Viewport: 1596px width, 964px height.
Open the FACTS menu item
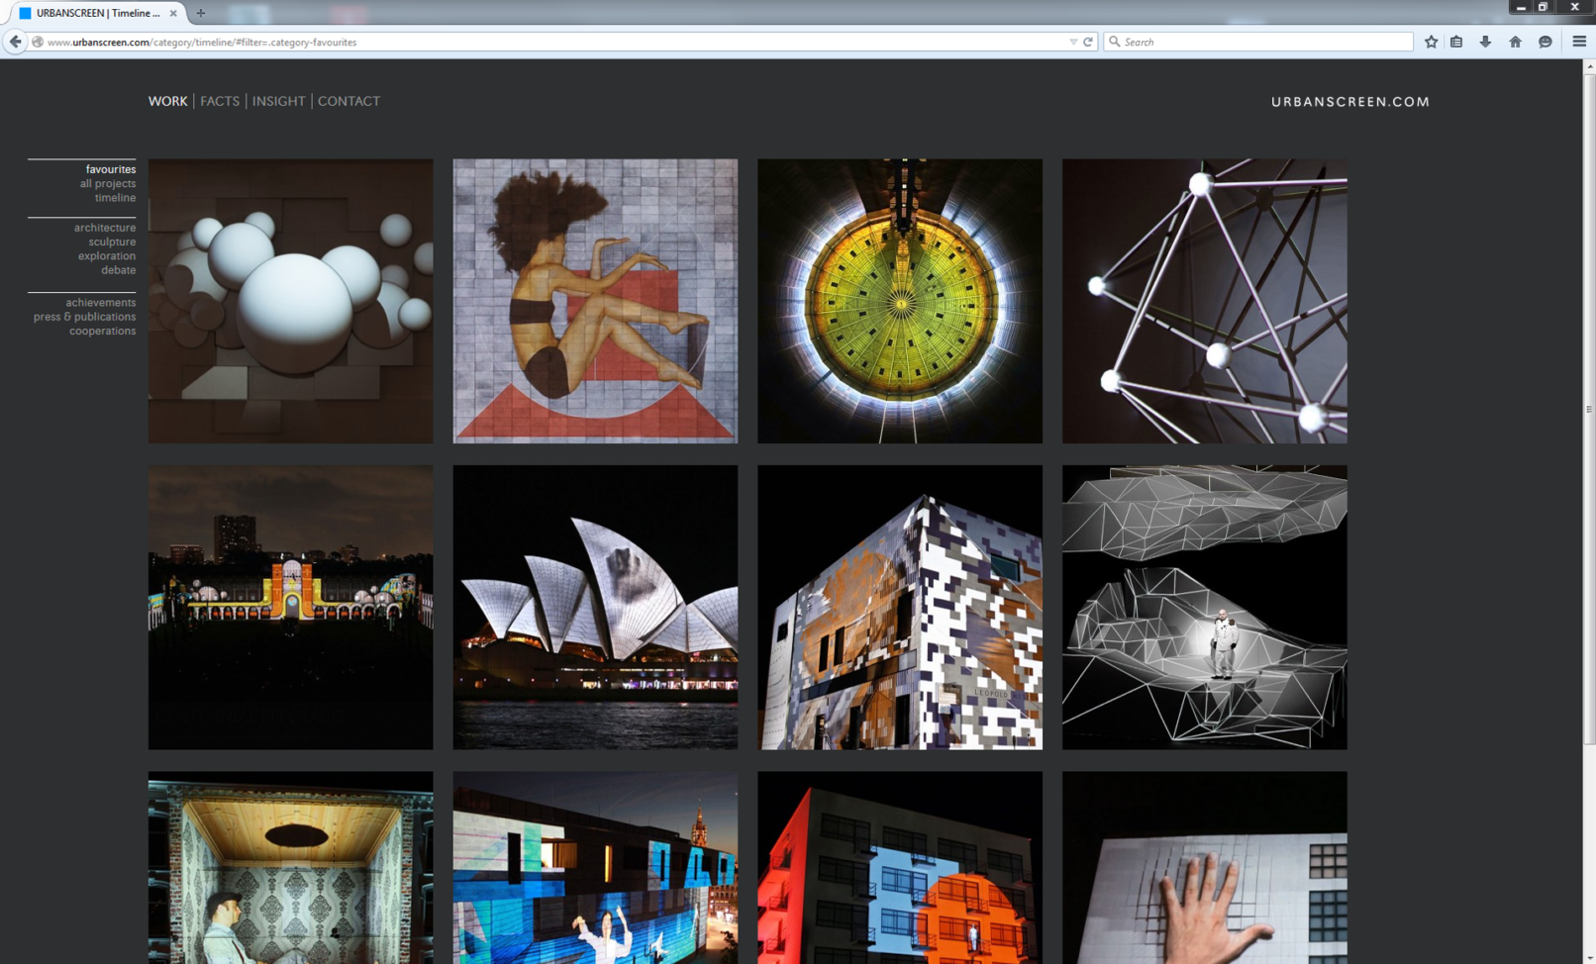coord(220,101)
